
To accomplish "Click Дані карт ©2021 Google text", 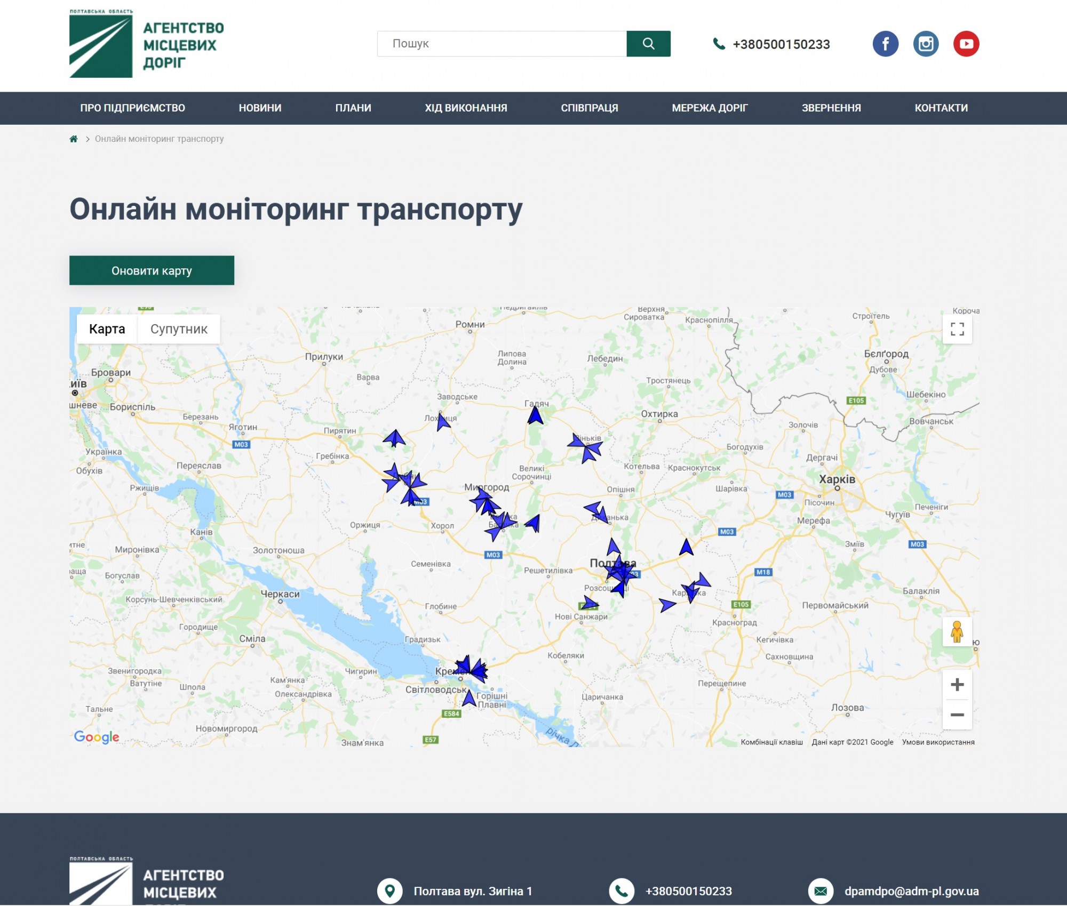I will 852,742.
